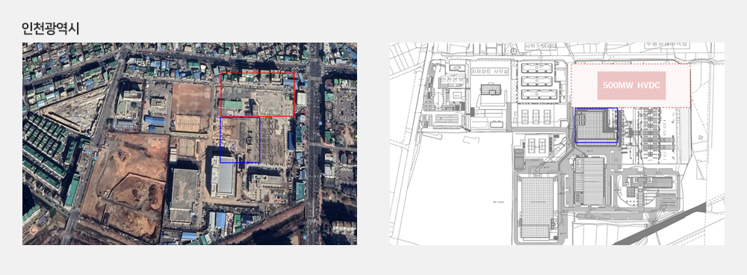Click the 500MW HVDC label box
Image resolution: width=747 pixels, height=275 pixels.
631,86
